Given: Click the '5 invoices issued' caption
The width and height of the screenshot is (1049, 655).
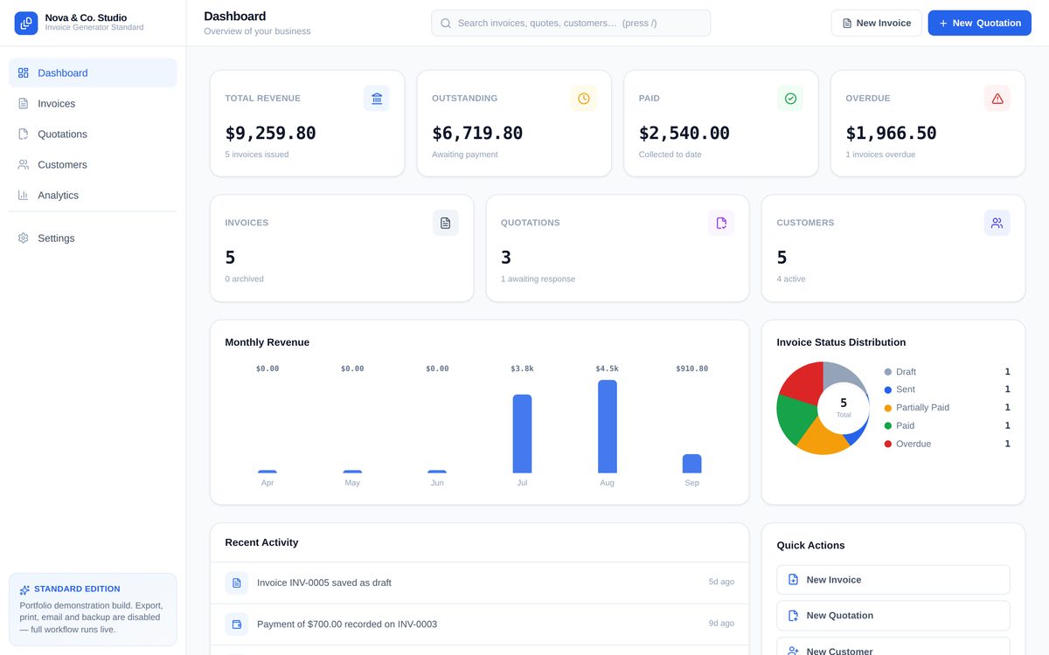Looking at the screenshot, I should point(257,155).
